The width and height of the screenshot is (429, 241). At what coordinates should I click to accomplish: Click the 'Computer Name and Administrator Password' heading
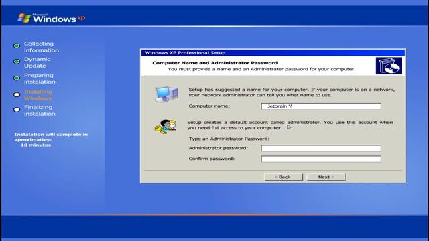(214, 63)
